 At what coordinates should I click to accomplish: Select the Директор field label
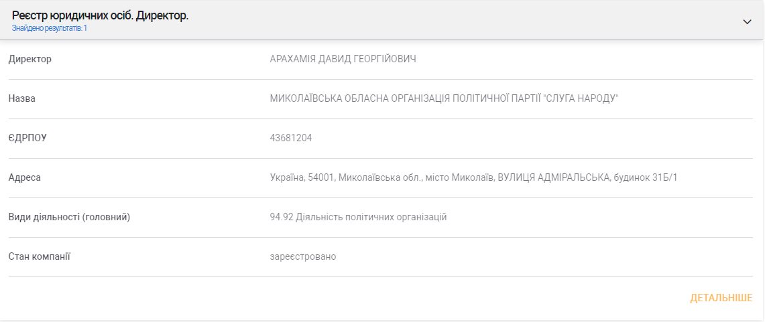tap(30, 60)
